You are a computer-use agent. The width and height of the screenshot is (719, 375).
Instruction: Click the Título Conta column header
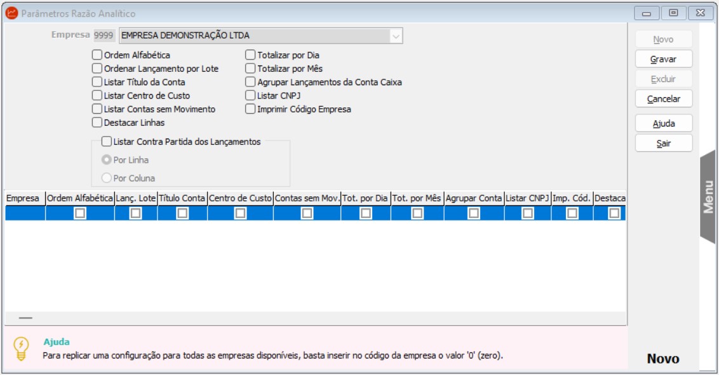pos(182,198)
